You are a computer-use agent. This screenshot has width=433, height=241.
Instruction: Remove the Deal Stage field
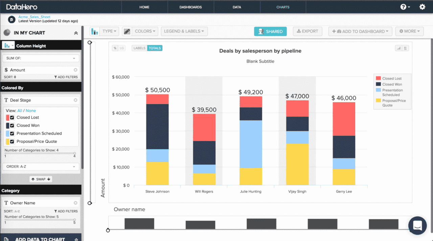click(x=75, y=100)
